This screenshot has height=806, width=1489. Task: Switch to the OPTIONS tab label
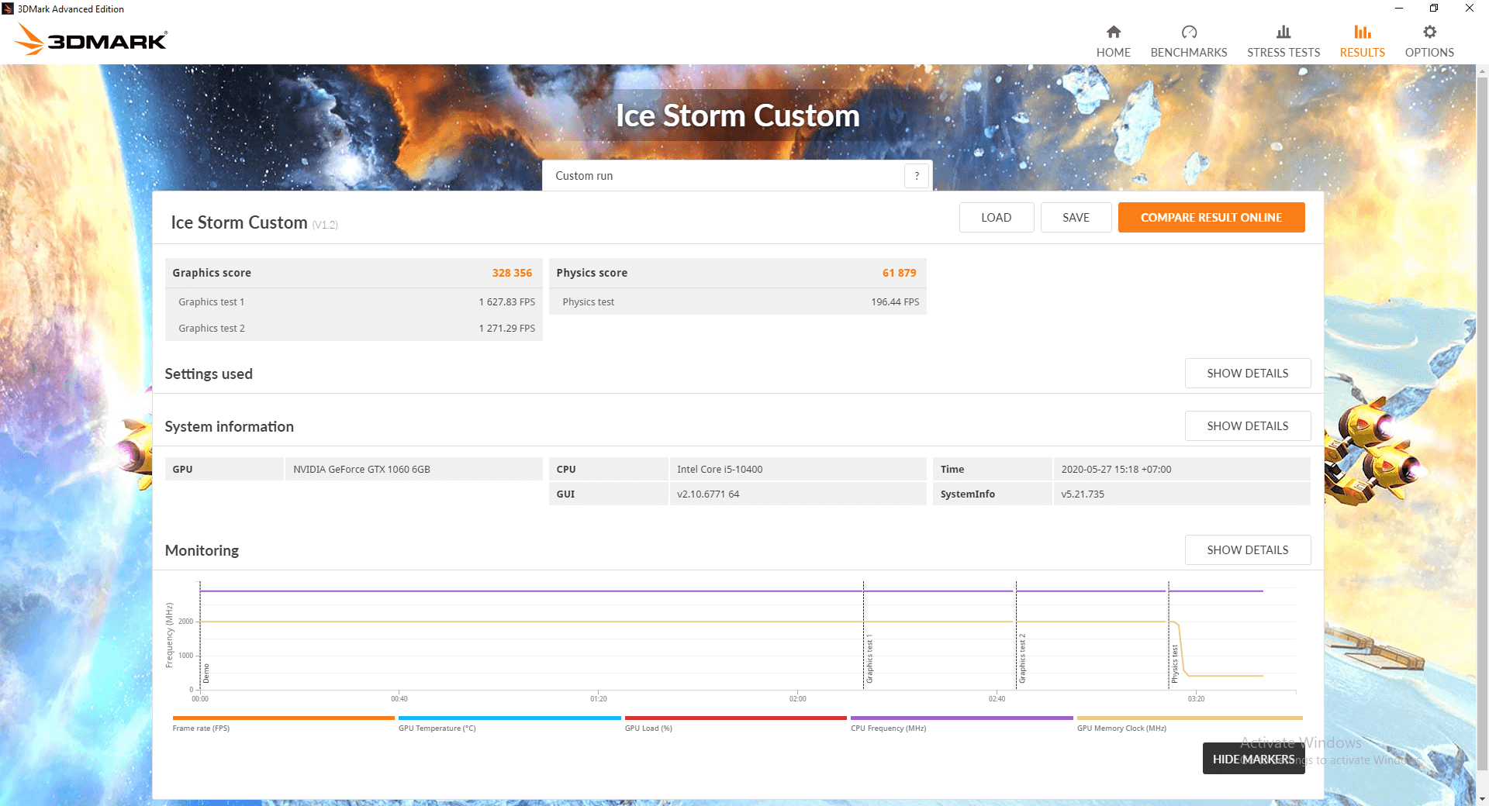pyautogui.click(x=1429, y=53)
